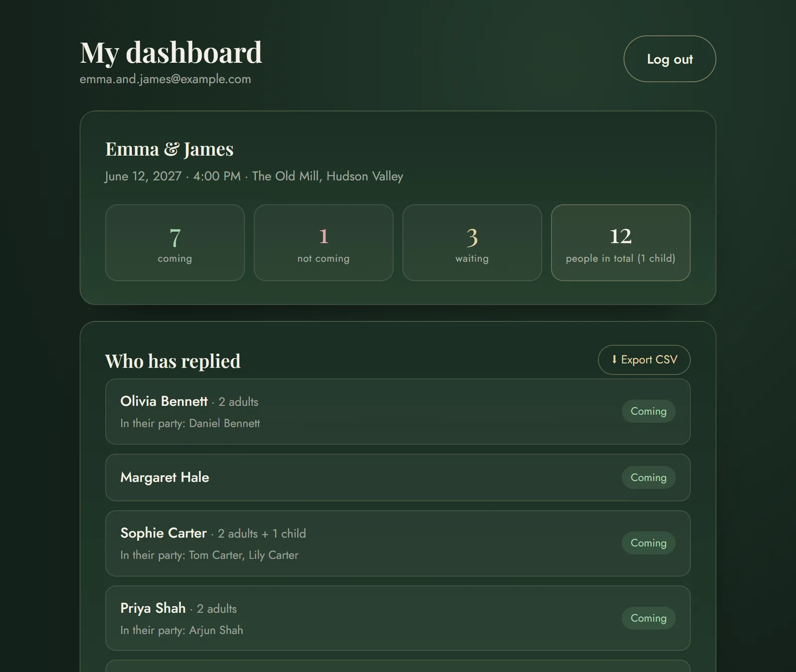Image resolution: width=796 pixels, height=672 pixels.
Task: Click 'In their party: Daniel Bennett' text
Action: (x=190, y=423)
